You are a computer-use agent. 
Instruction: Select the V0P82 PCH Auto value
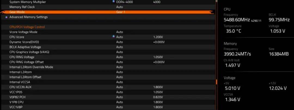point(120,97)
